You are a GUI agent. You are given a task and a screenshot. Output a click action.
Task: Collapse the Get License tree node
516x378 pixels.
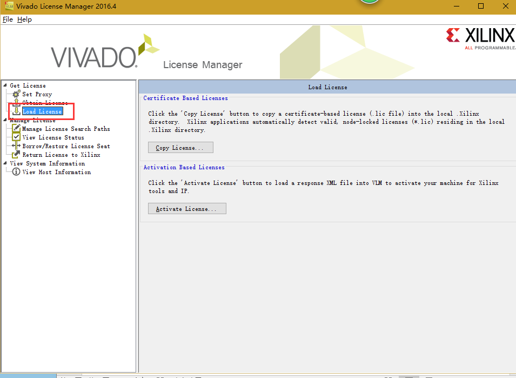tap(5, 85)
